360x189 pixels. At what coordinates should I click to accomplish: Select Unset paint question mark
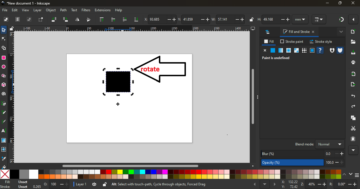(320, 51)
